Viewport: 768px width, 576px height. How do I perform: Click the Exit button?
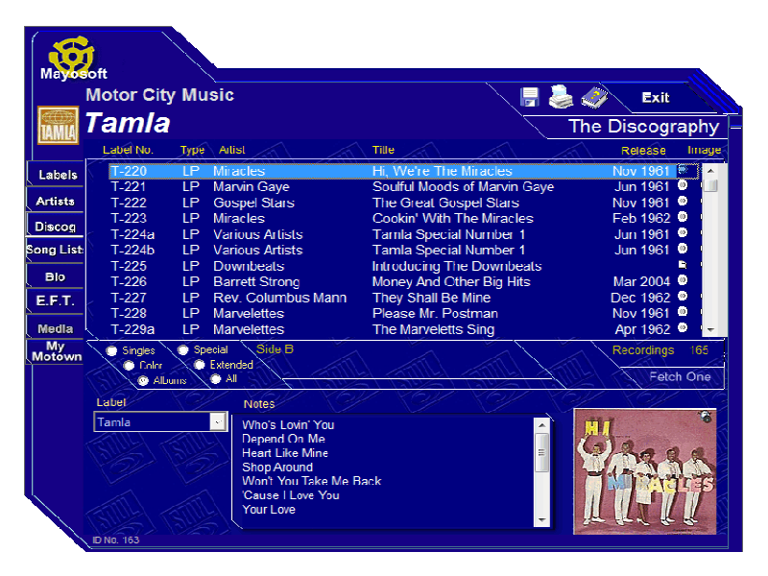656,98
